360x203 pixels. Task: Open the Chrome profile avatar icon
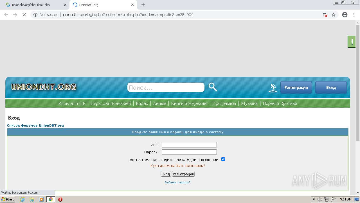(x=345, y=15)
